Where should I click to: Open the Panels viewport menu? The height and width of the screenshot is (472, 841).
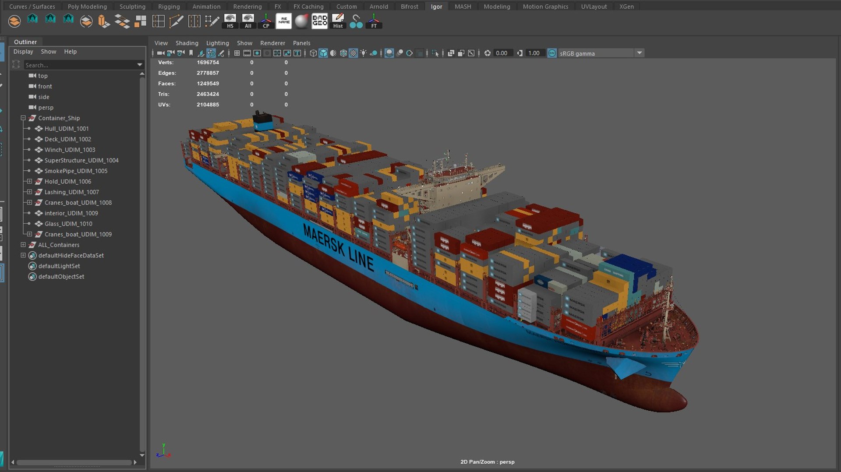tap(301, 43)
